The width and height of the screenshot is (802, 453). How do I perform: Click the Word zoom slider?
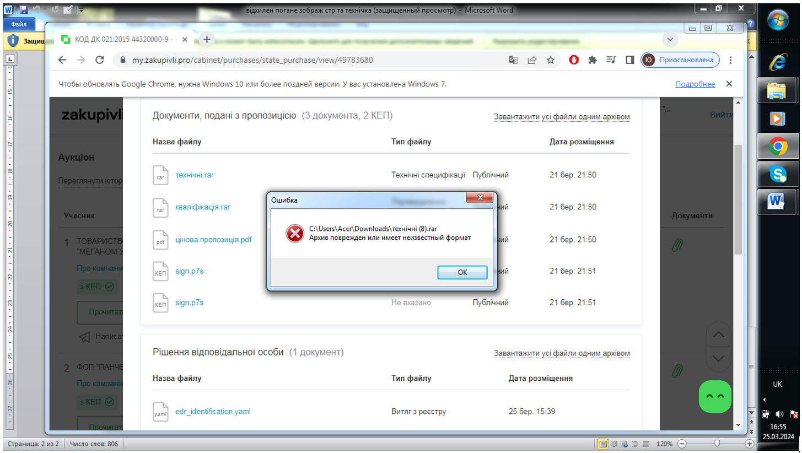pos(717,444)
